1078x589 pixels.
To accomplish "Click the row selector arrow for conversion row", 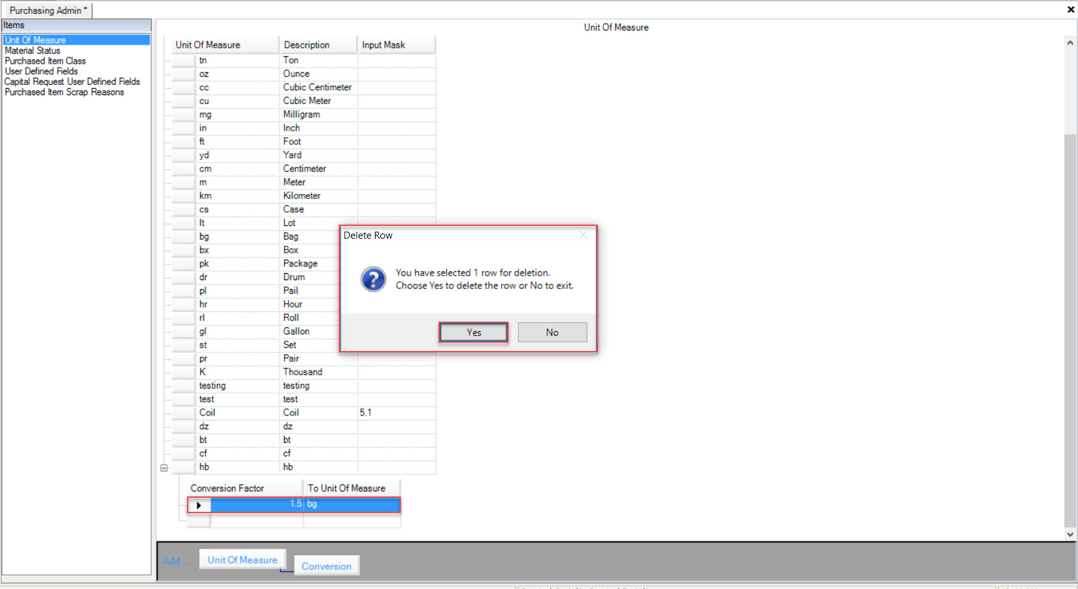I will (x=199, y=505).
